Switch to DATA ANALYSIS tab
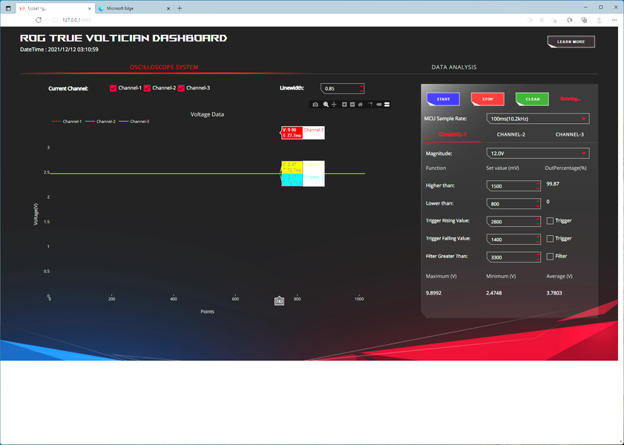Image resolution: width=624 pixels, height=445 pixels. point(454,67)
